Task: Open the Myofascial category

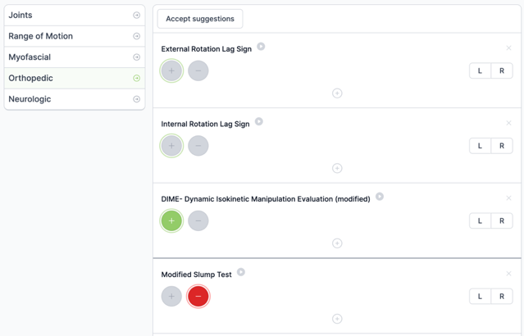Action: pos(75,57)
